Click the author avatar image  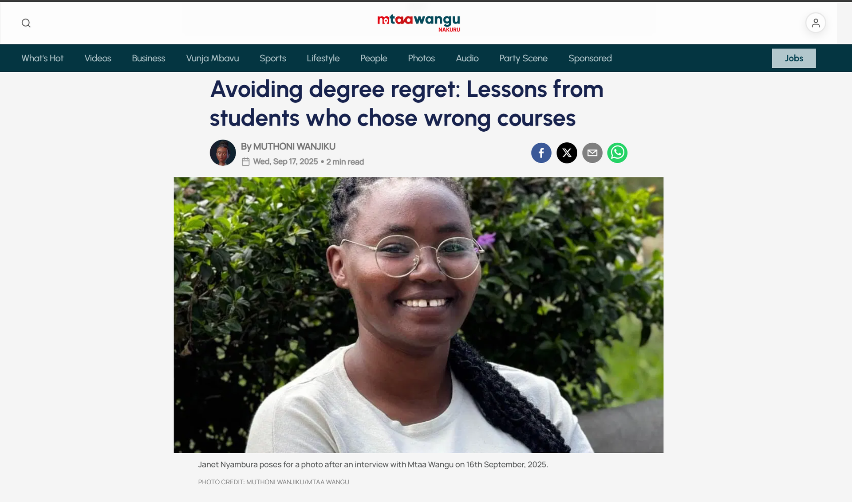[223, 153]
